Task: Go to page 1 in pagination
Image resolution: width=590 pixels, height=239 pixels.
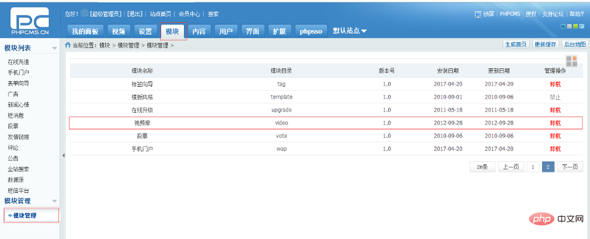Action: coord(533,167)
